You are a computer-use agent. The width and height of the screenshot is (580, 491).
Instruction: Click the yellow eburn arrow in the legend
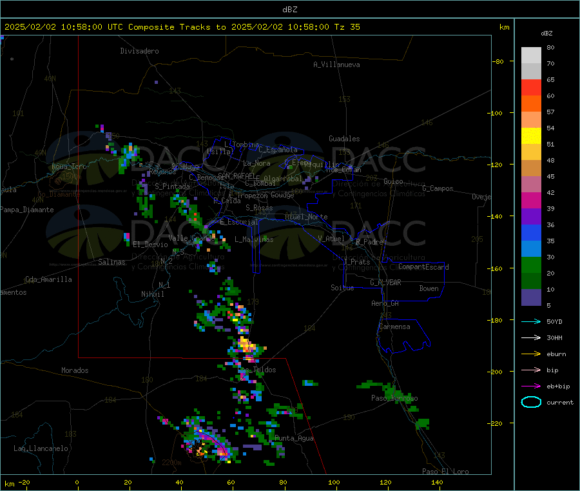pos(531,354)
